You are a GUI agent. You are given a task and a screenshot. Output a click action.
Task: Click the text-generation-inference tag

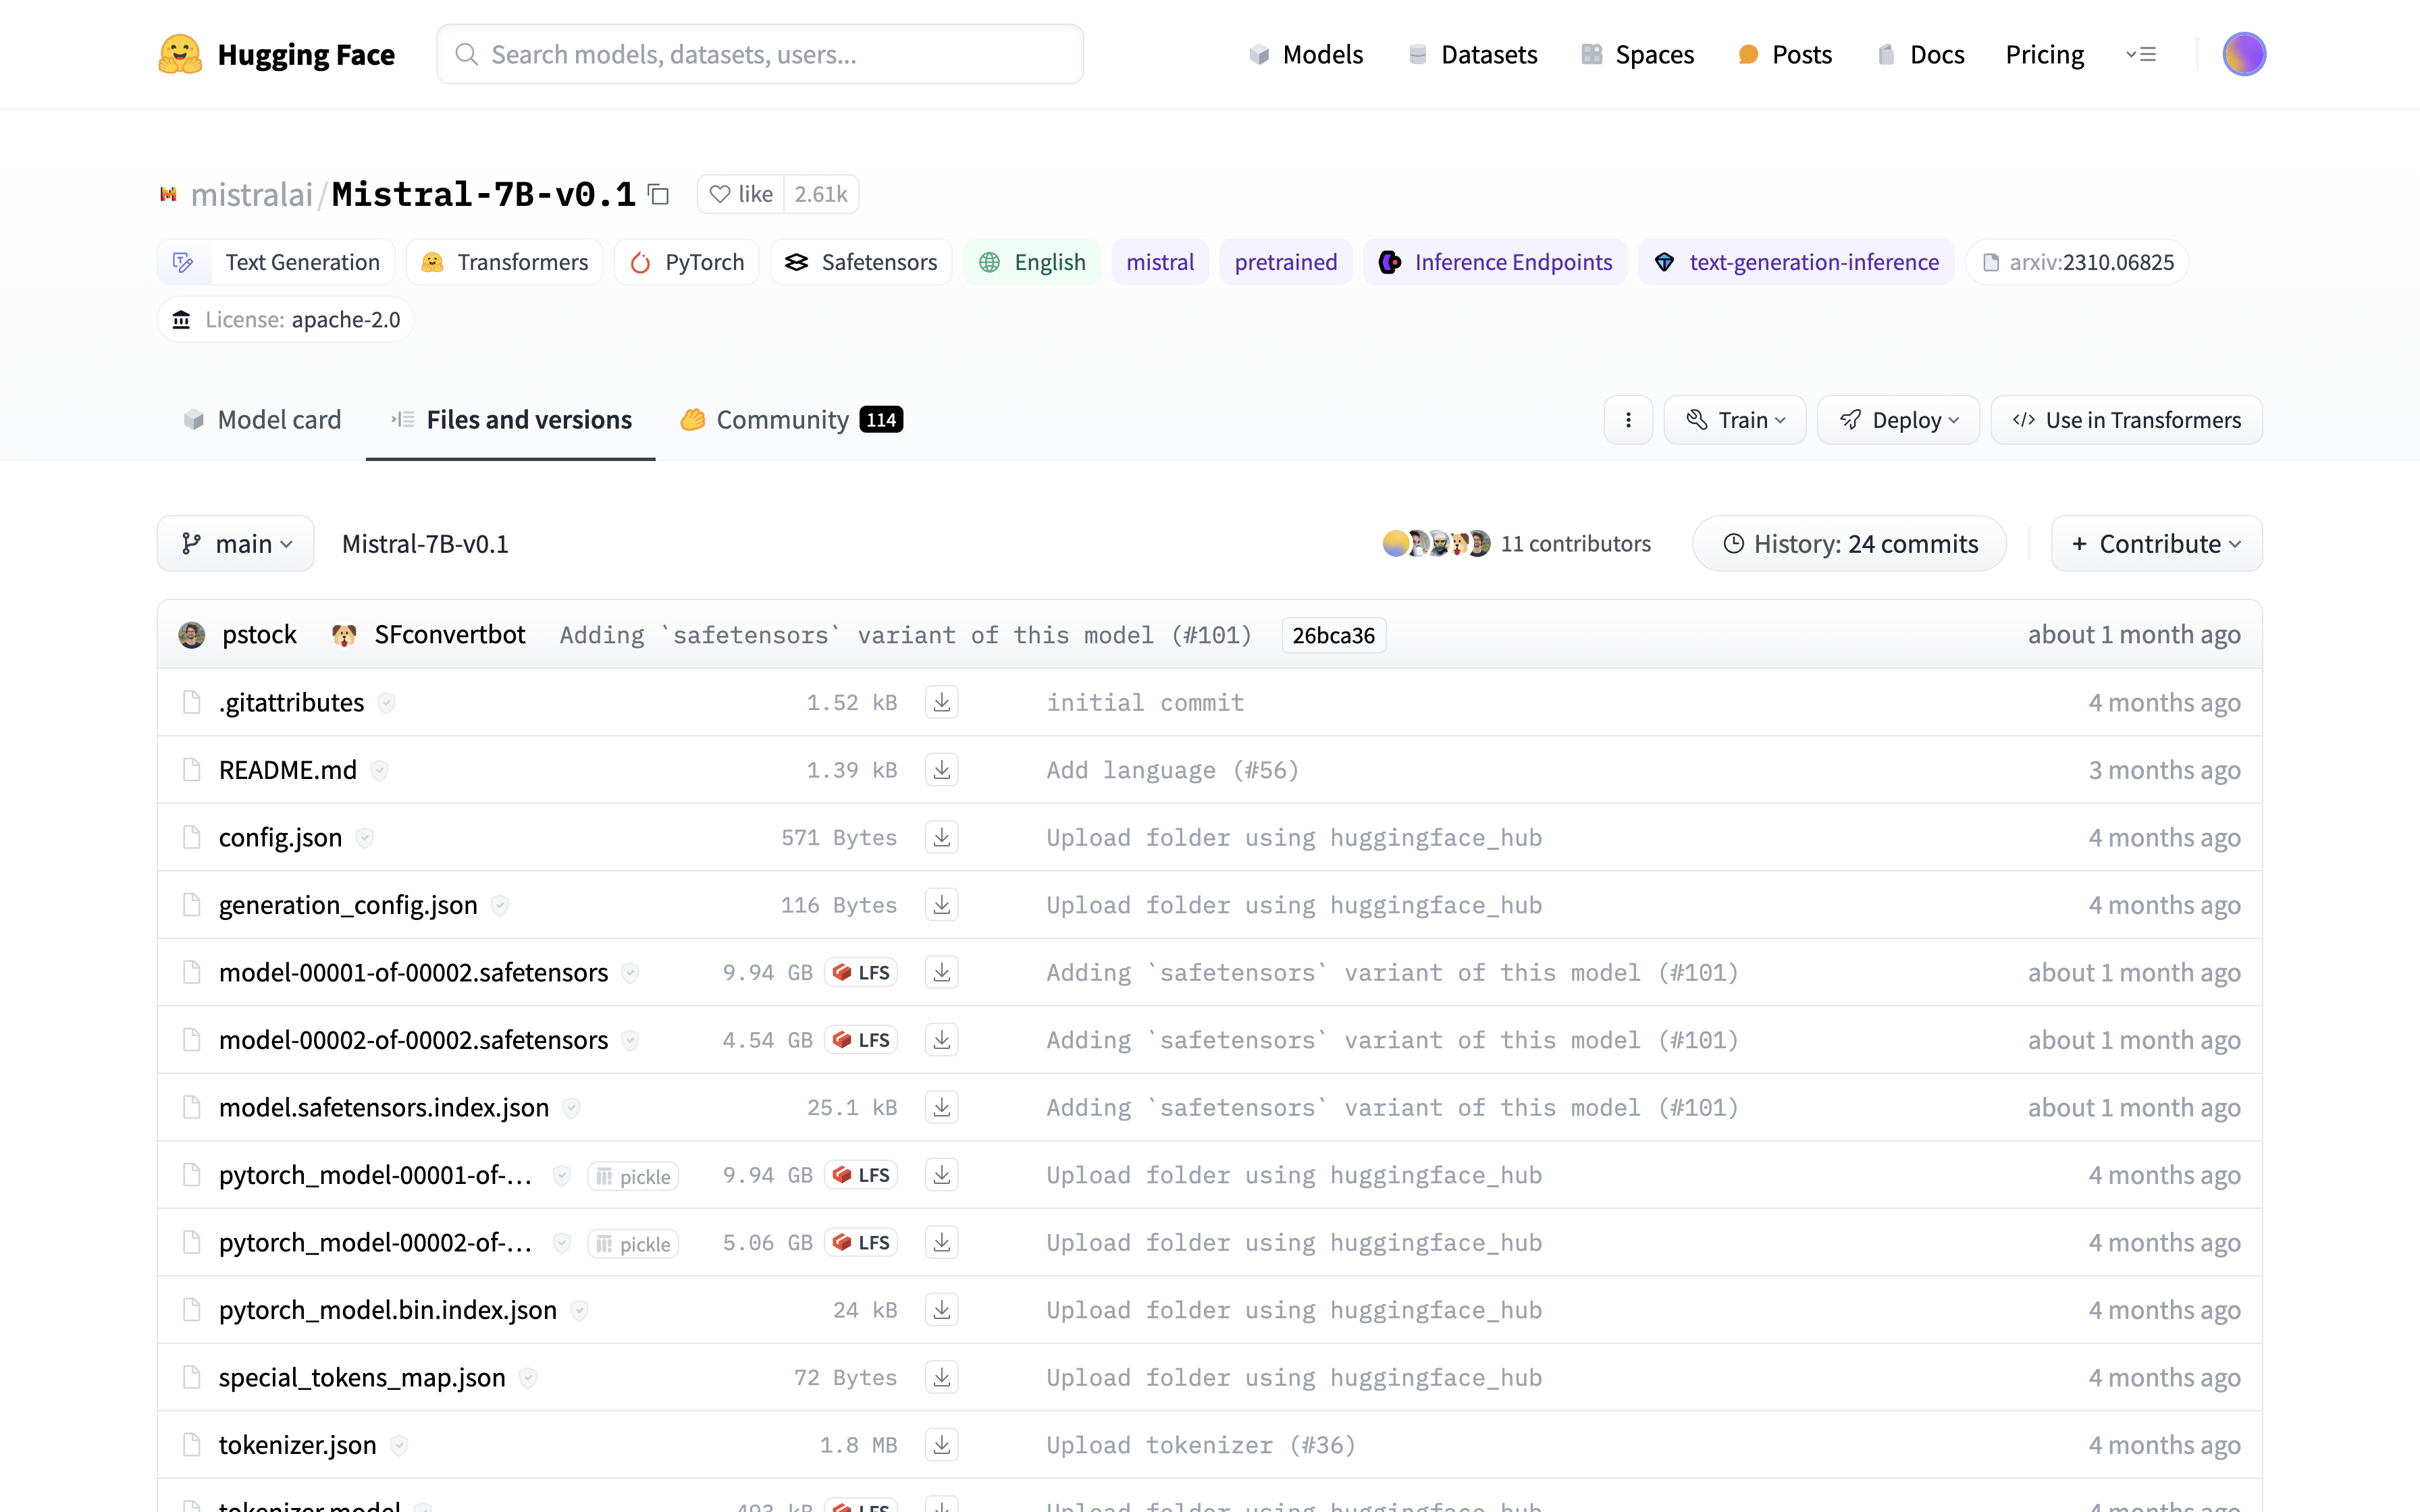[x=1796, y=262]
